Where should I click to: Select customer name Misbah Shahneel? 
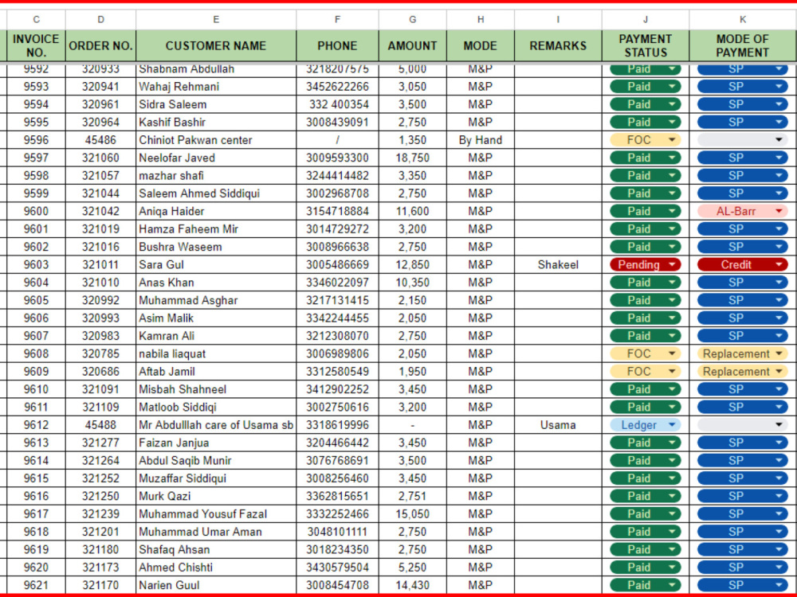(x=216, y=389)
